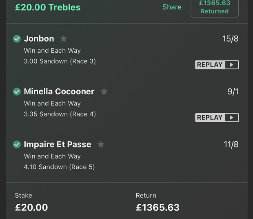Viewport: 253px width, 219px height.
Task: Open the Jonbon selection name
Action: click(39, 39)
